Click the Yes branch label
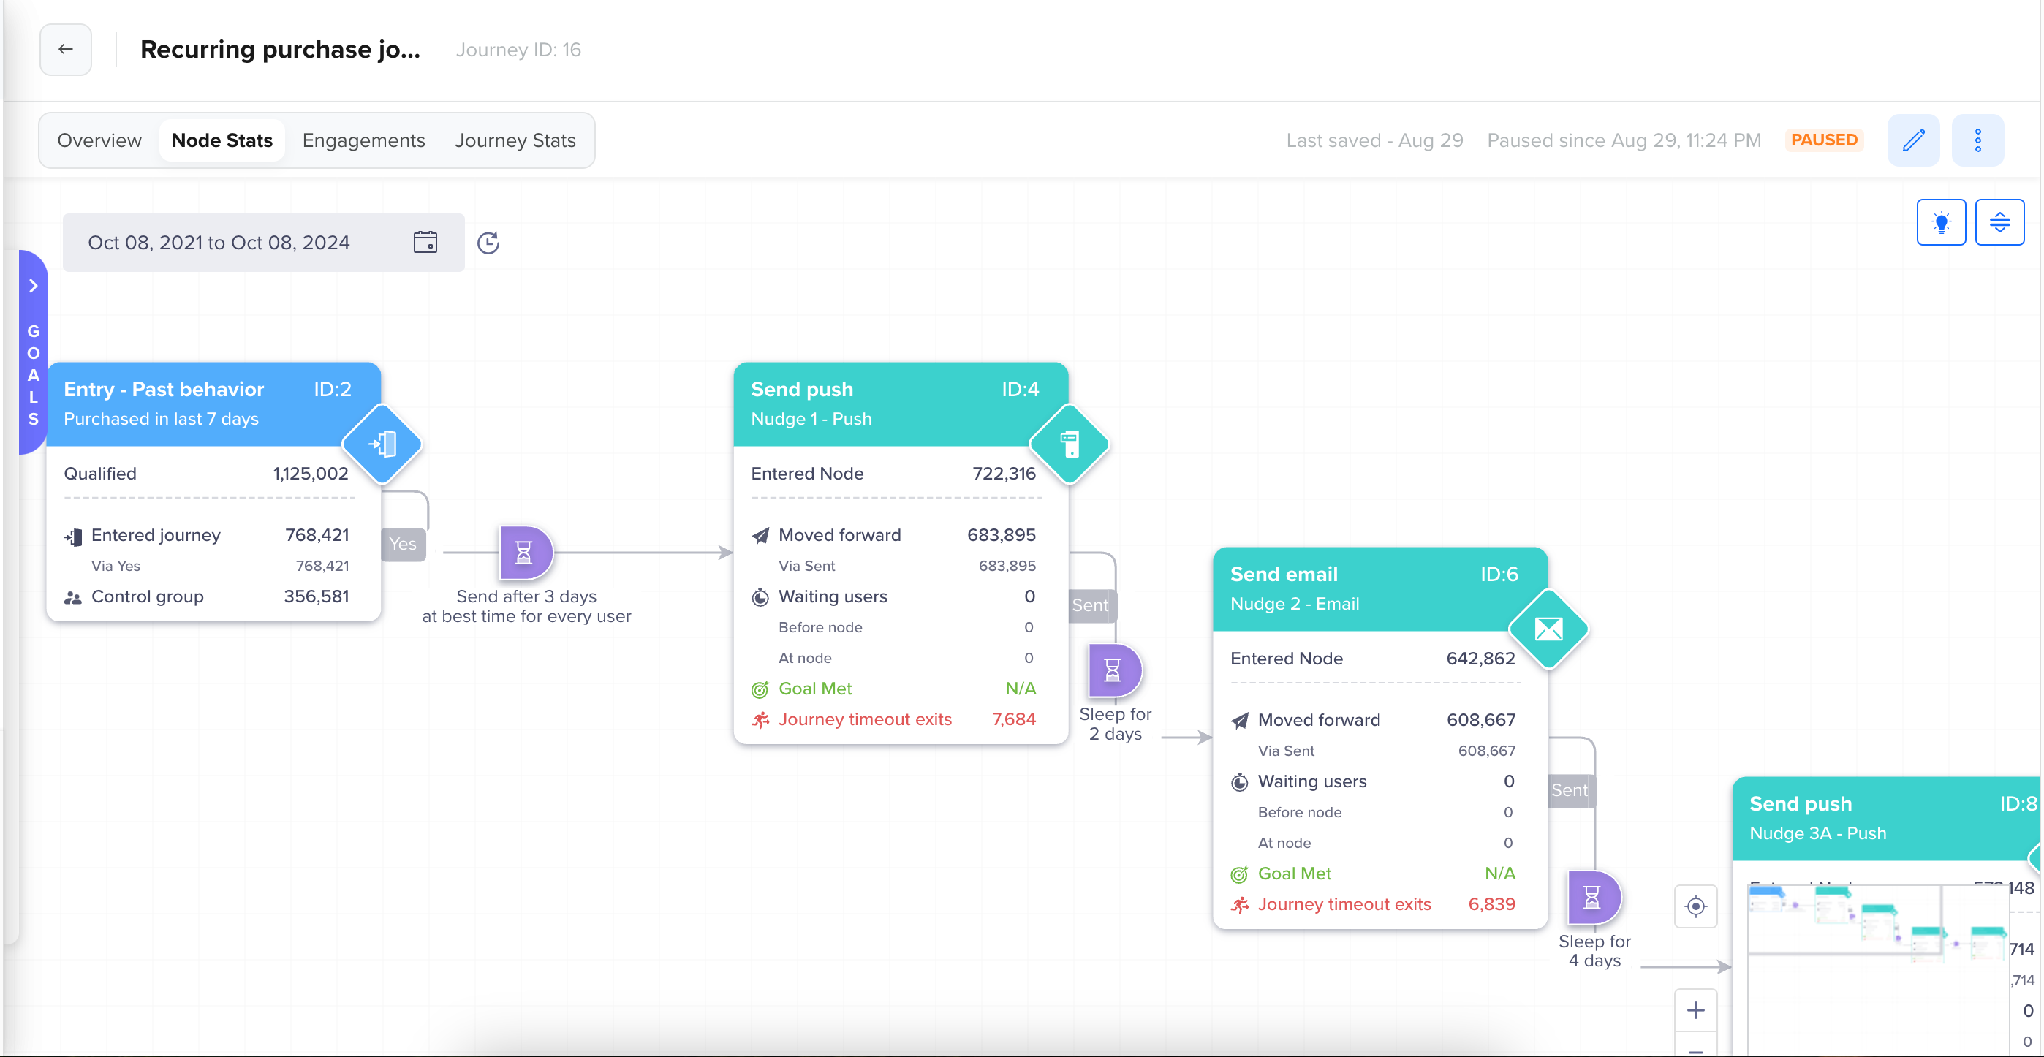This screenshot has width=2044, height=1057. pos(403,545)
